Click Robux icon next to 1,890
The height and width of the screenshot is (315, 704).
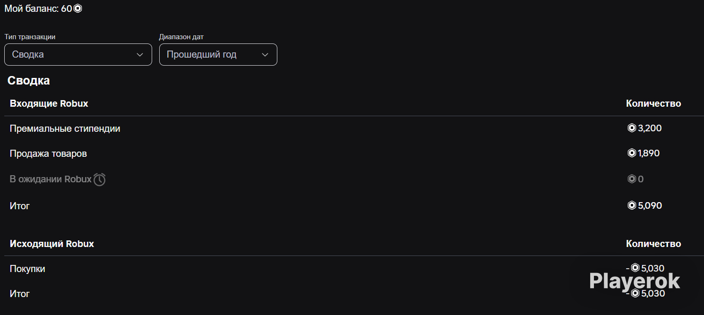pos(632,153)
